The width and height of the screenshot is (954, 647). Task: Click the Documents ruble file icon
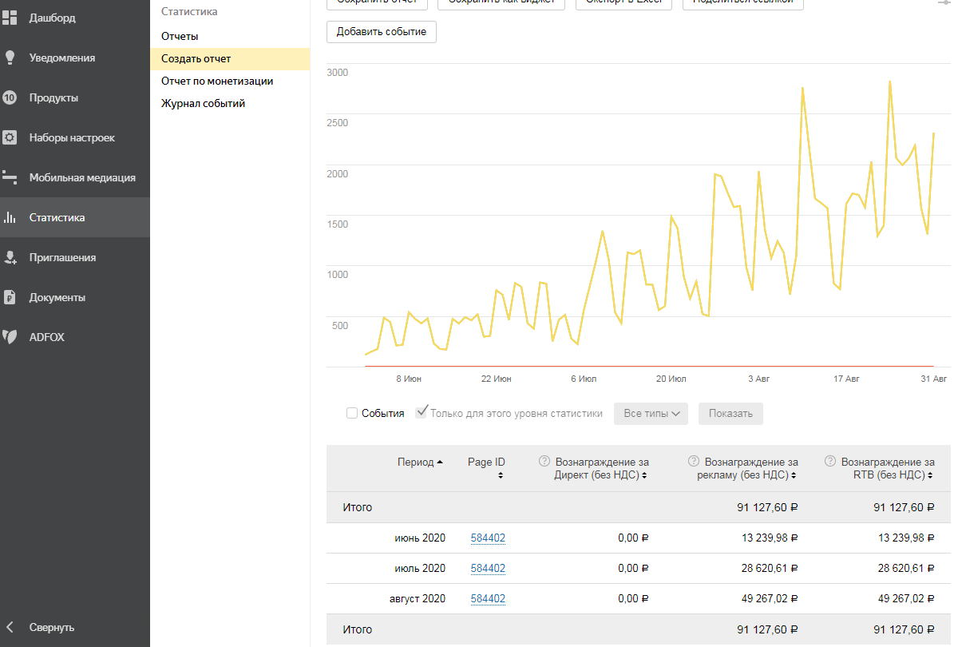coord(10,297)
